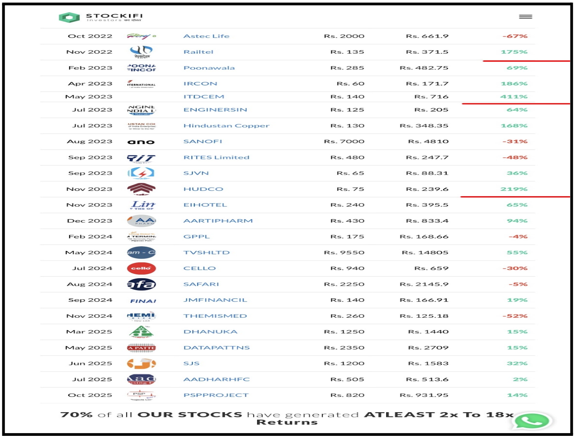Open the CELLO stock link
The width and height of the screenshot is (576, 439).
click(200, 268)
